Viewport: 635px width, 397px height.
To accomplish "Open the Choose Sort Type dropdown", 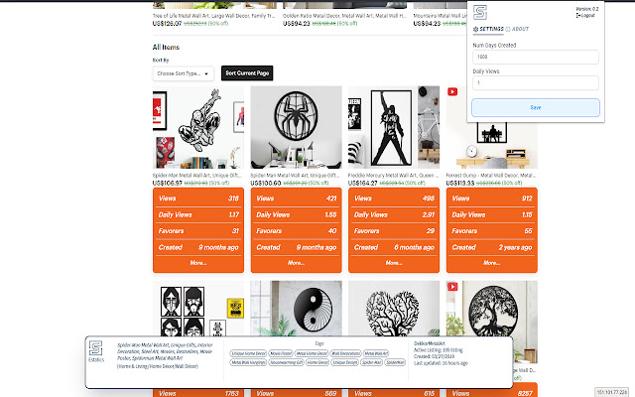I will point(184,73).
